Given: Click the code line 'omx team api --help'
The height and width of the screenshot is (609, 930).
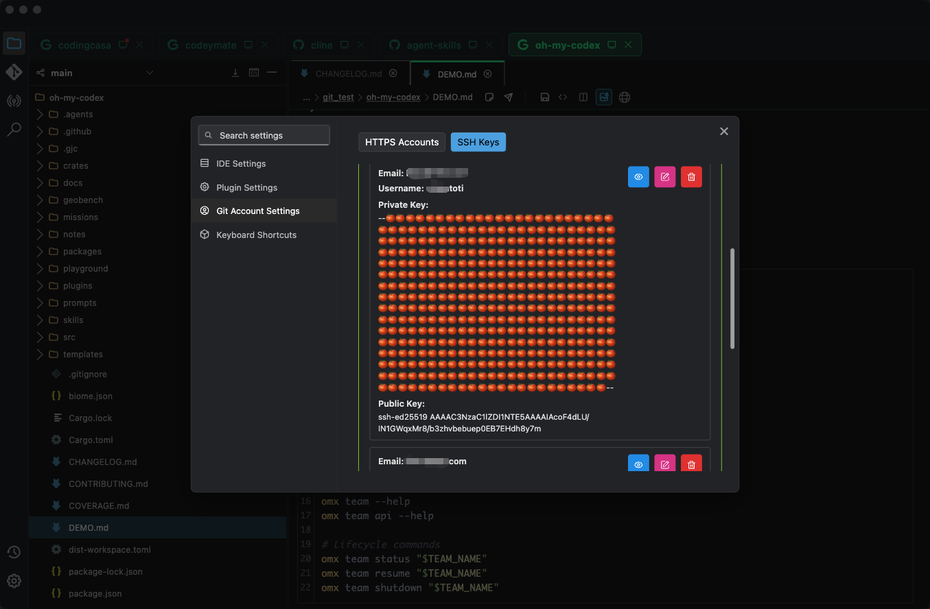Looking at the screenshot, I should click(377, 516).
